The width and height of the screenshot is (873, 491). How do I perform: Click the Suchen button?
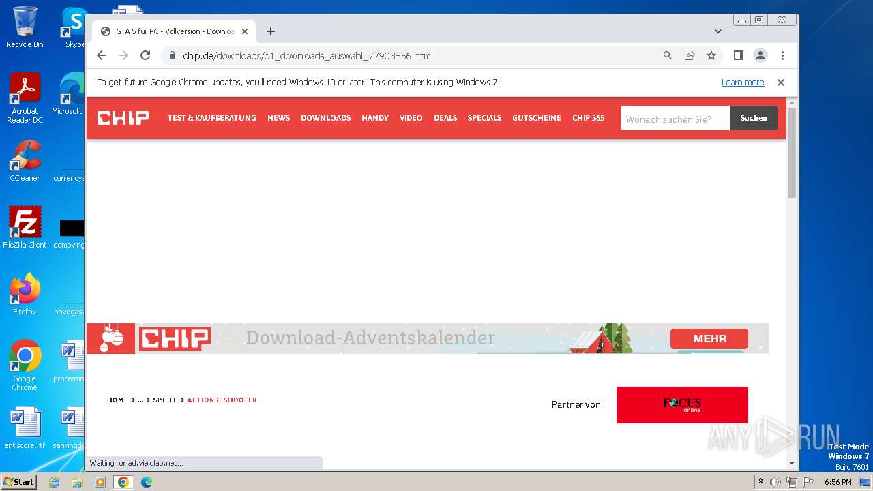754,118
